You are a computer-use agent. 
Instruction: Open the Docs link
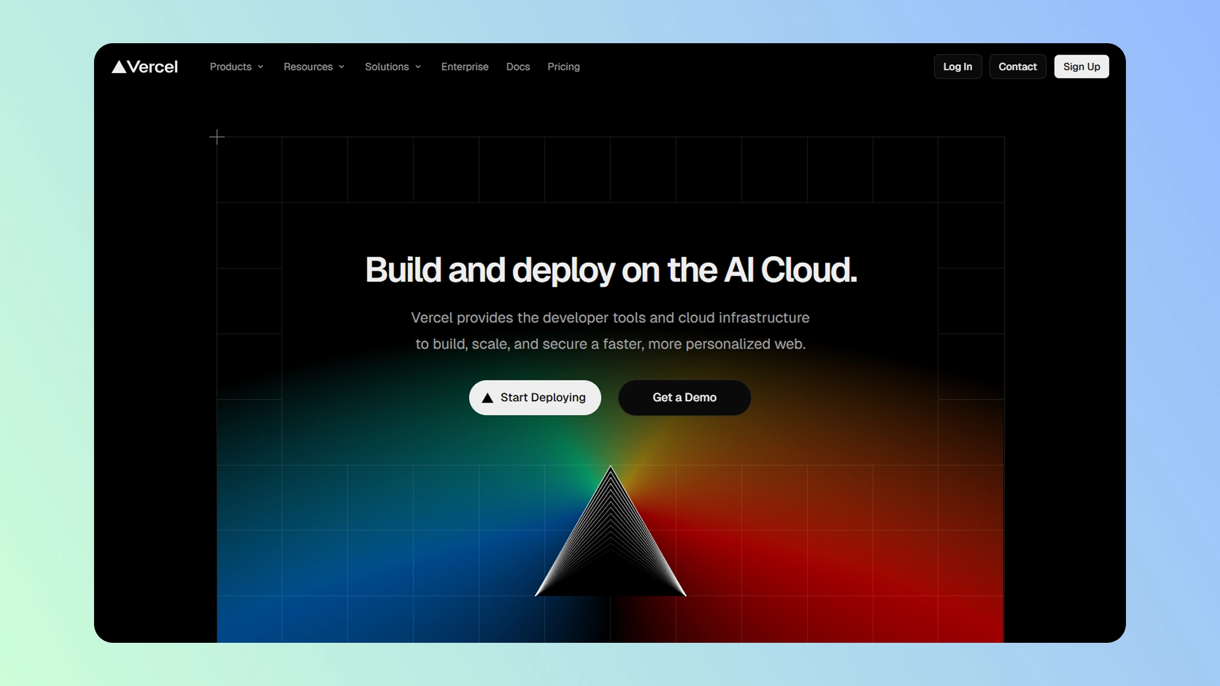(x=518, y=67)
